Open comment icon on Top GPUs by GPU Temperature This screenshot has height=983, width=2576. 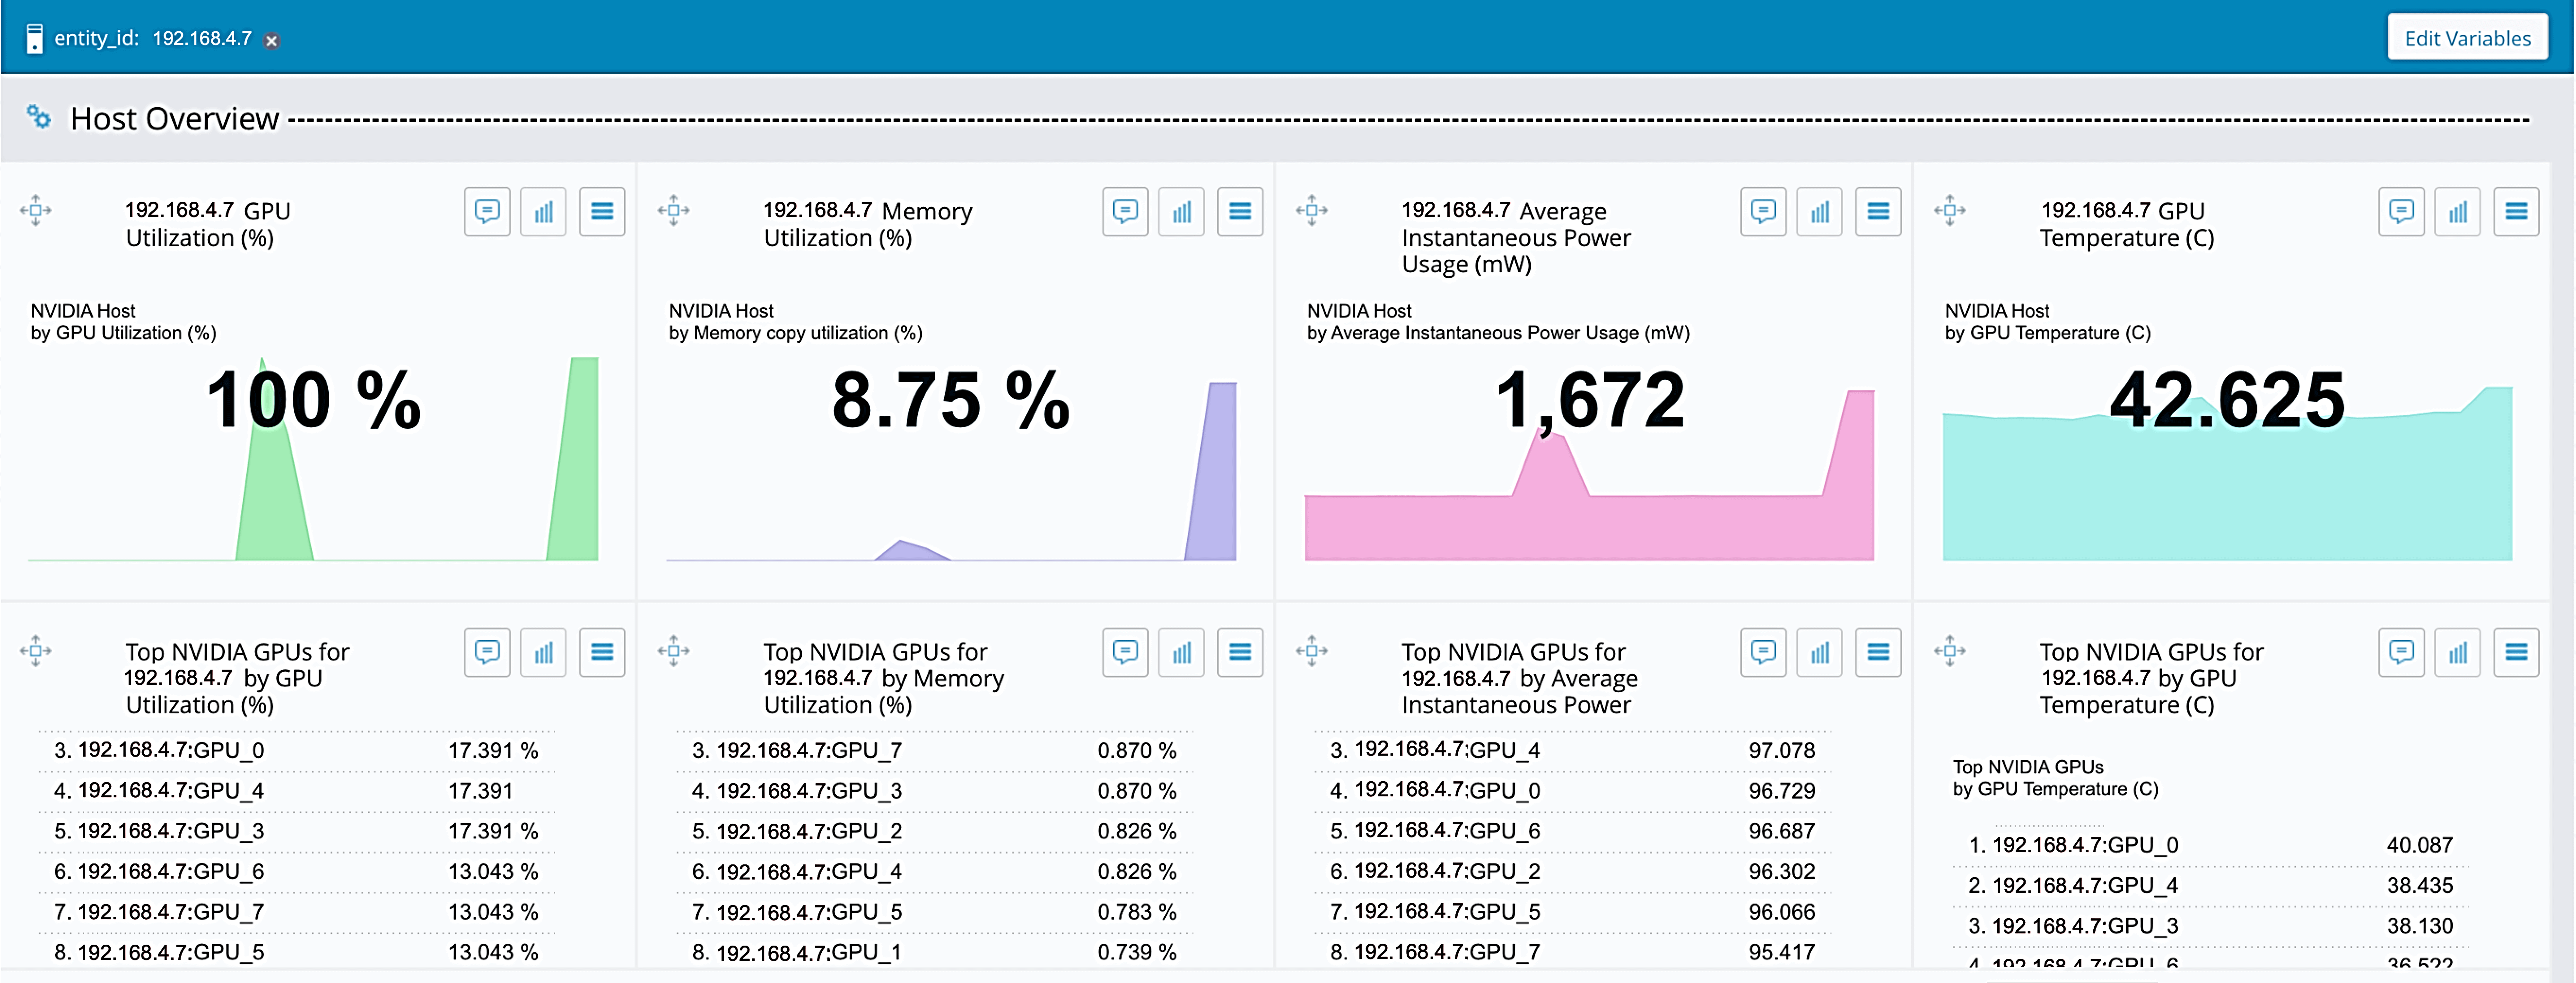pyautogui.click(x=2401, y=653)
